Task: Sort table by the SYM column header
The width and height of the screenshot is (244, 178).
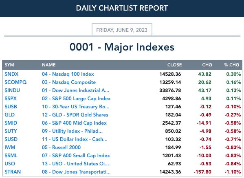Action: [x=9, y=65]
